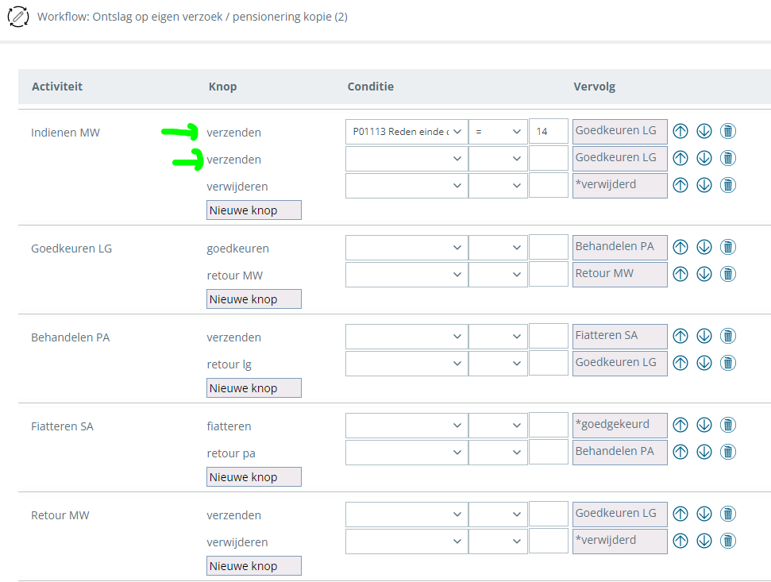Viewport: 771px width, 582px height.
Task: Click the workflow edit icon beside the title
Action: tap(18, 17)
